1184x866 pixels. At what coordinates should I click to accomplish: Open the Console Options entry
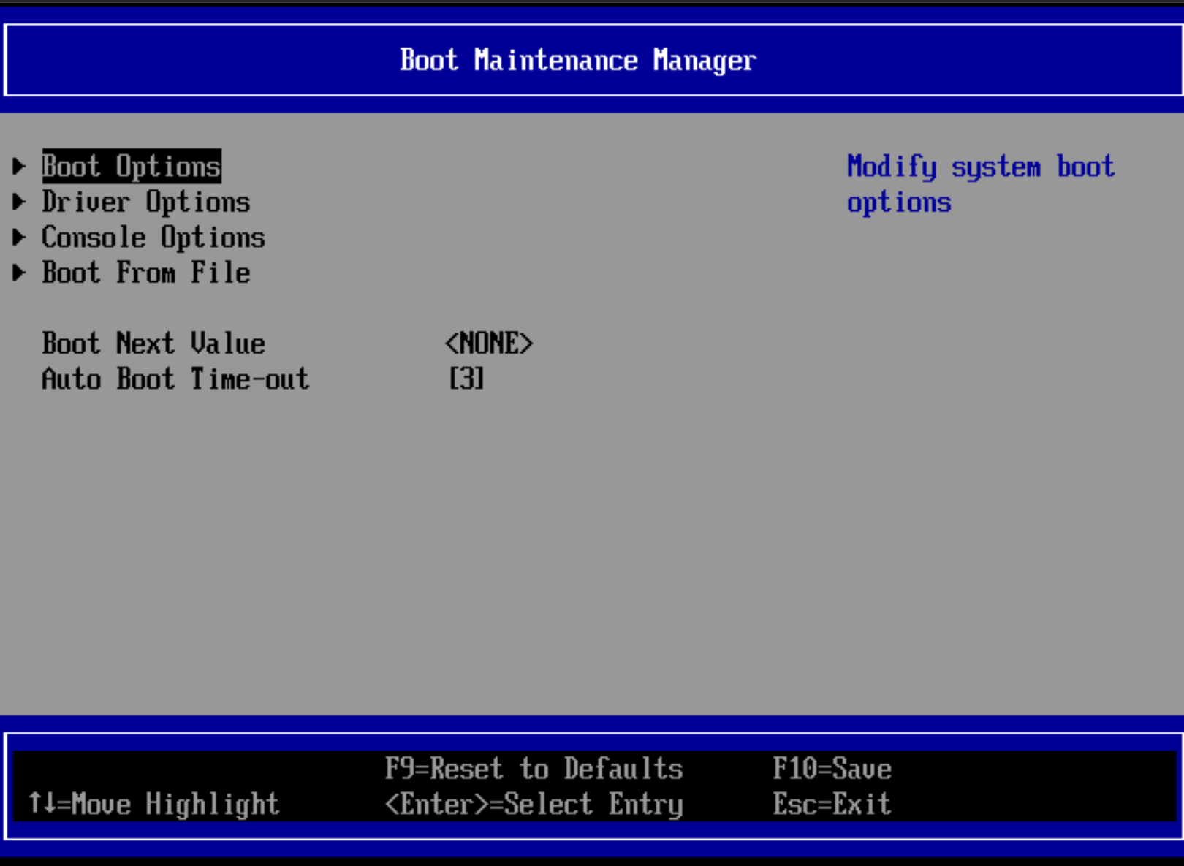coord(153,238)
